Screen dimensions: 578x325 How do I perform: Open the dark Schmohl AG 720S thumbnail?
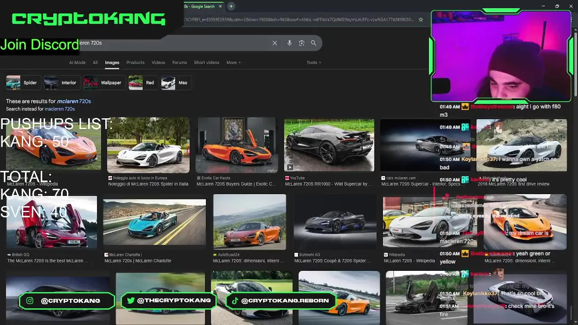pos(335,222)
